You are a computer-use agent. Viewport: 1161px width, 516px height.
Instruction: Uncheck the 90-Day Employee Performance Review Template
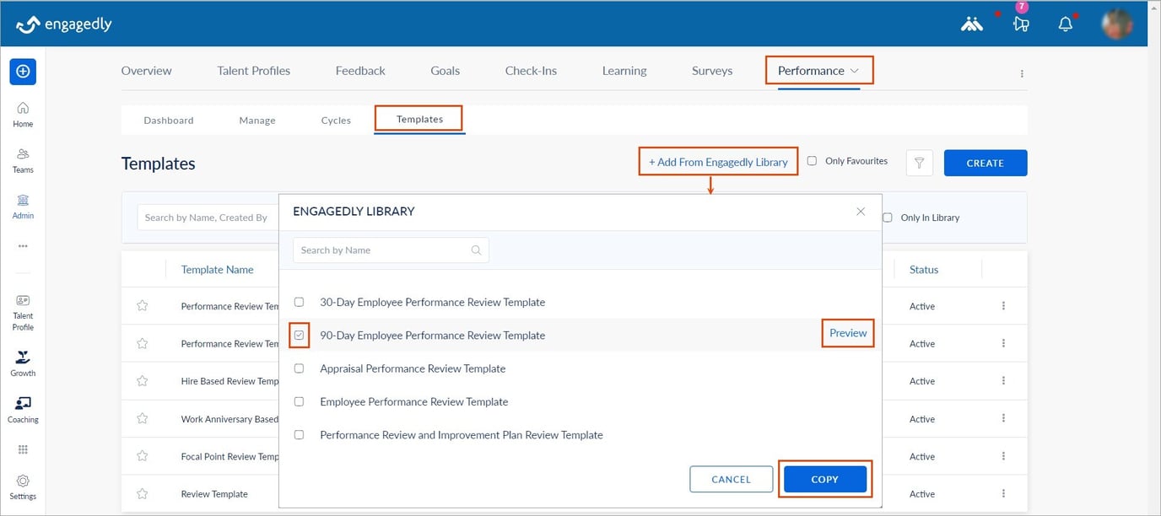(x=300, y=335)
